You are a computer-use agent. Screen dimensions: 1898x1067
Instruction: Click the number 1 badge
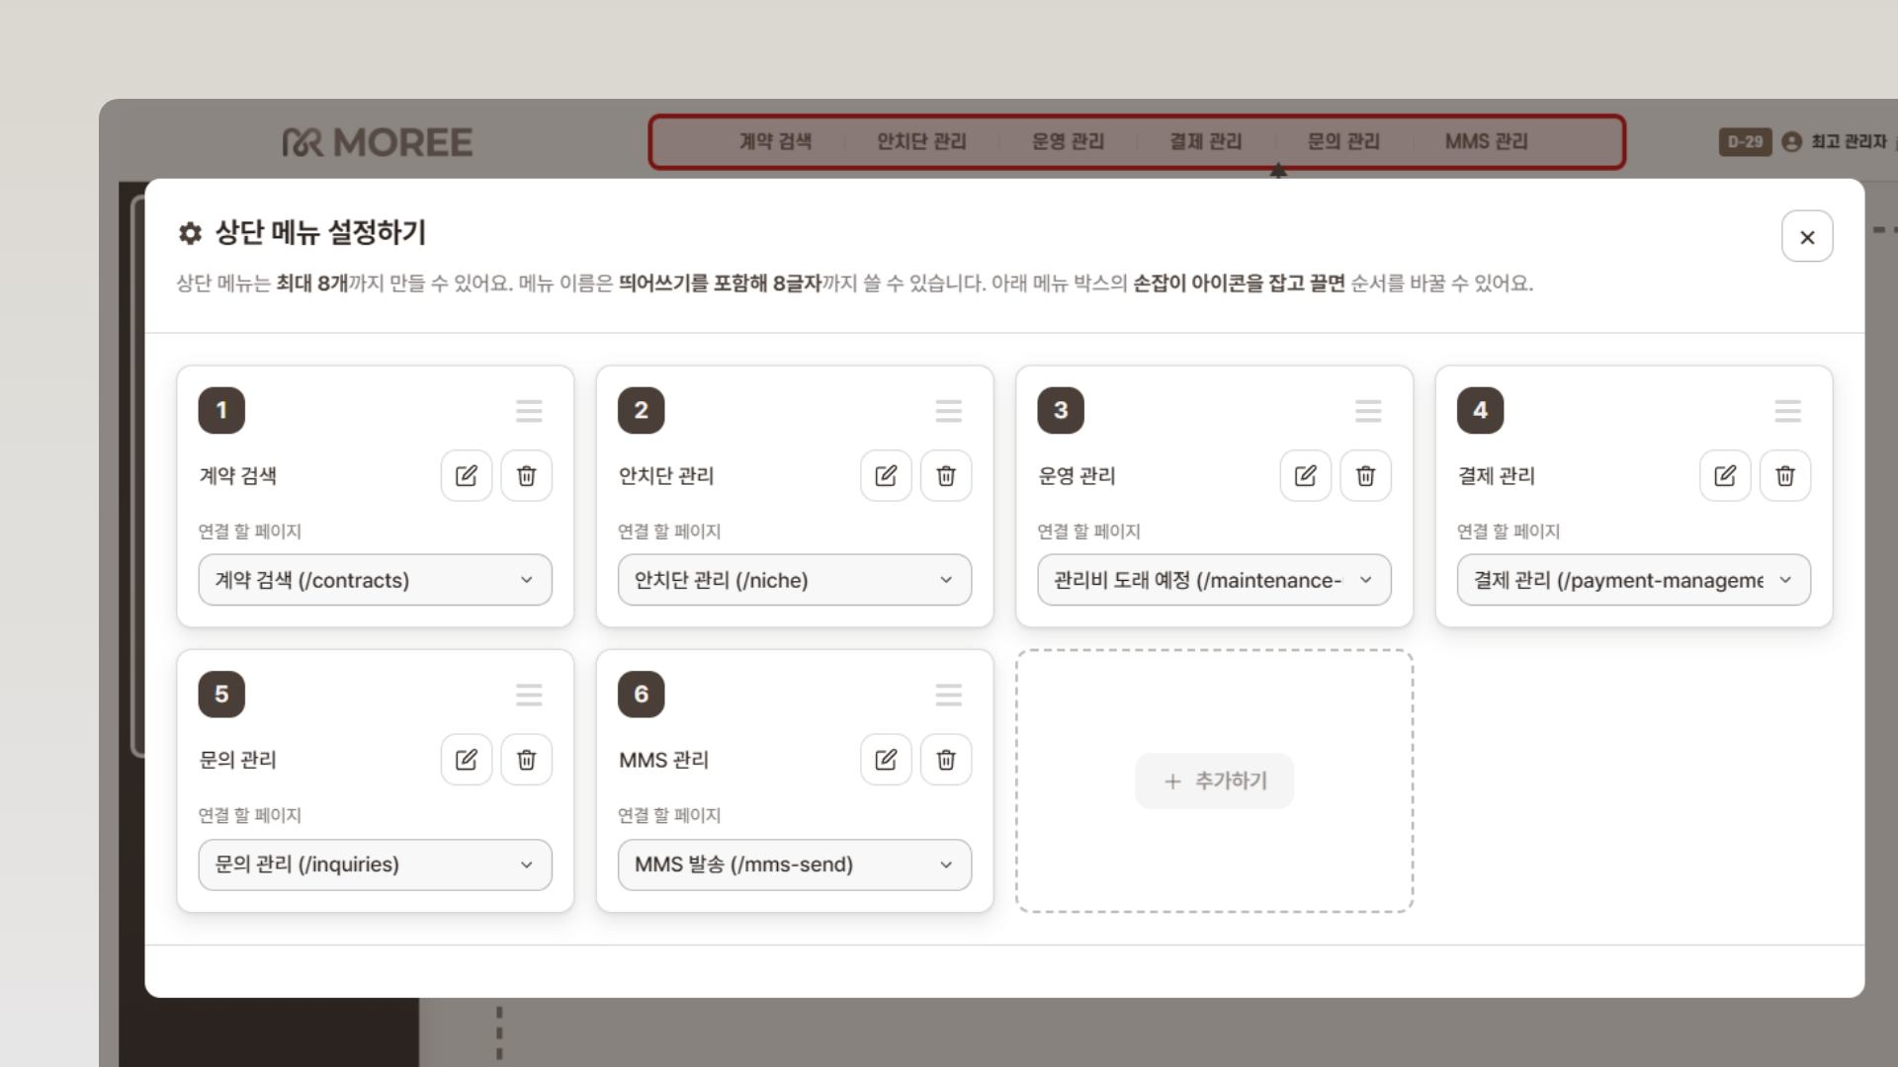pyautogui.click(x=221, y=410)
